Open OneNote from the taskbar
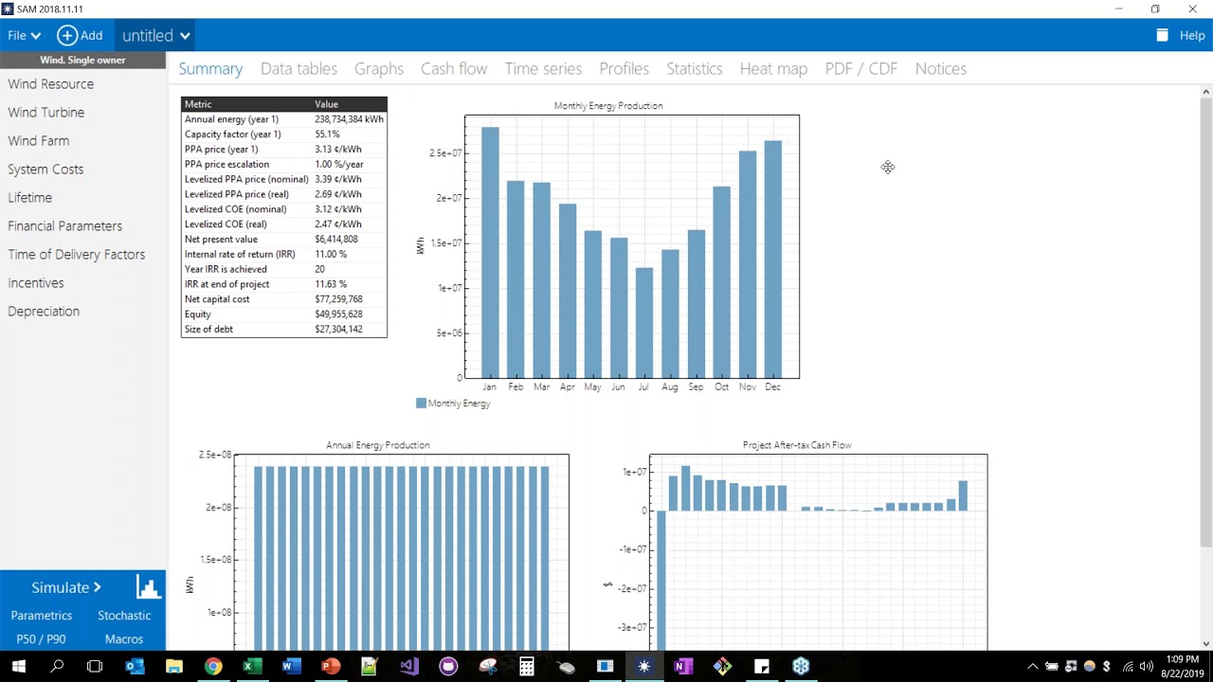This screenshot has height=682, width=1213. click(683, 667)
